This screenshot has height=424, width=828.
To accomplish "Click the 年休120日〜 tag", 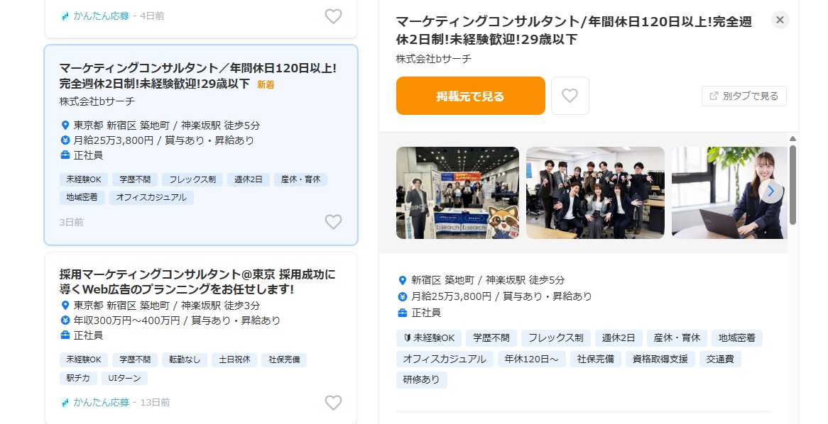I will [x=531, y=359].
